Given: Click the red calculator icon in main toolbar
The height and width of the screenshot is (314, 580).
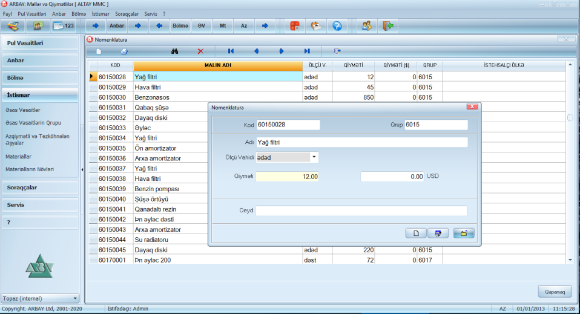Looking at the screenshot, I should click(295, 26).
